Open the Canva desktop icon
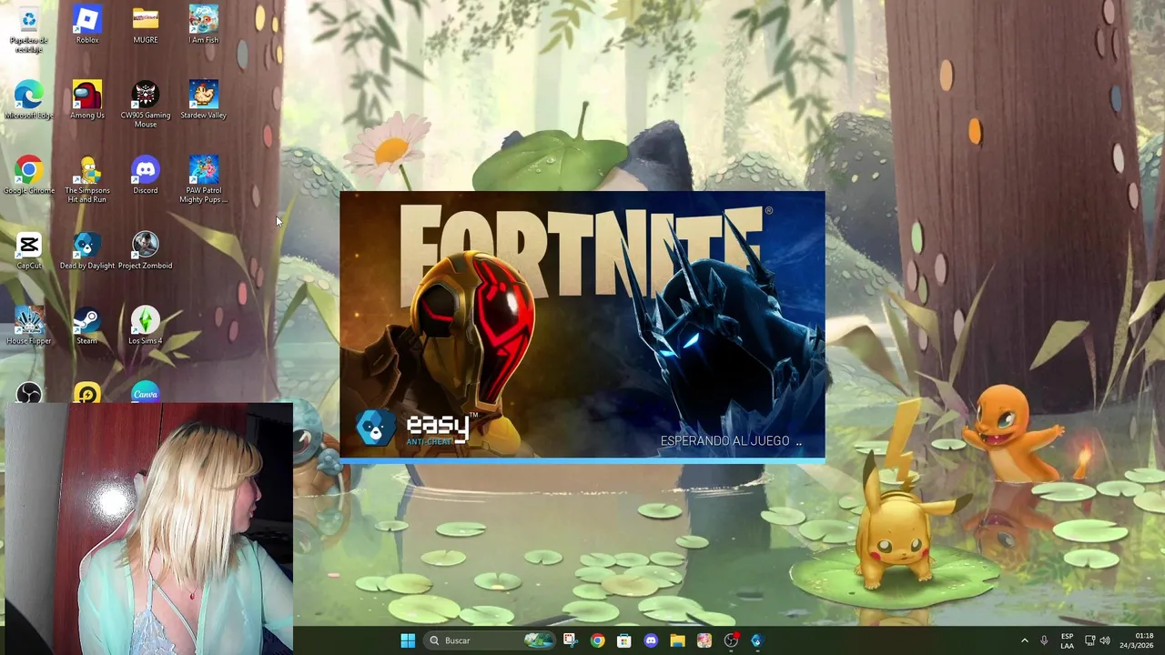Viewport: 1165px width, 655px height. pos(146,393)
